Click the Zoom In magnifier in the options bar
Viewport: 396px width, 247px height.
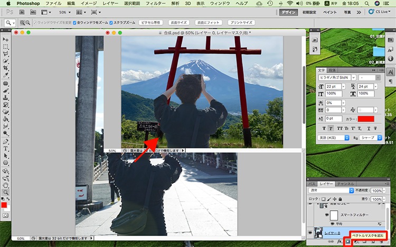(22, 23)
